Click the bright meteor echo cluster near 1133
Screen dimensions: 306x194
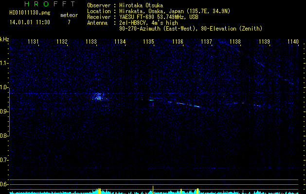point(99,97)
